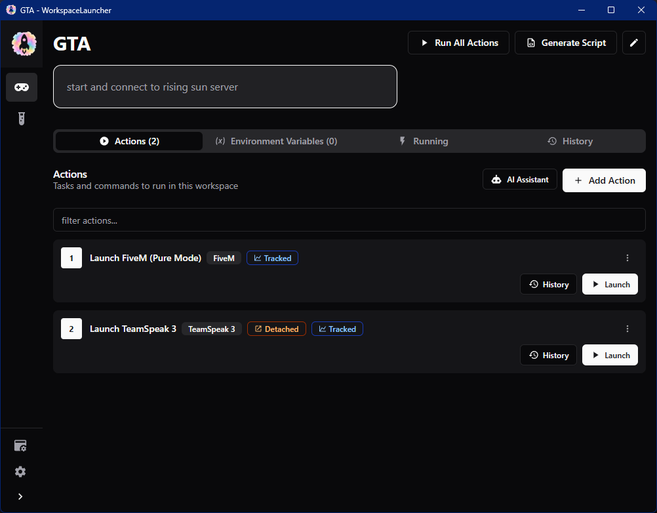
Task: Toggle Tracked status on TeamSpeak 3 action
Action: pyautogui.click(x=337, y=329)
